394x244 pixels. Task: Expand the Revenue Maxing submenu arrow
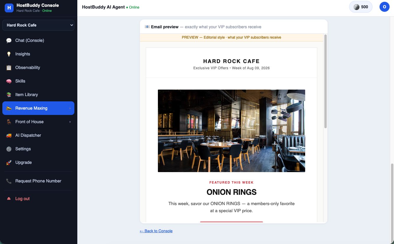(70, 108)
